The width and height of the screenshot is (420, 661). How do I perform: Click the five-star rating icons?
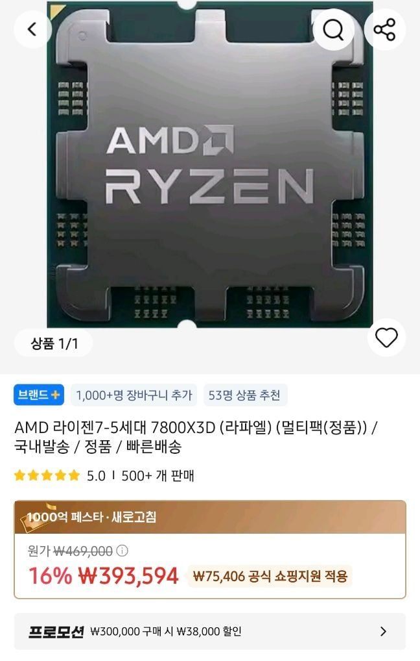click(x=47, y=475)
